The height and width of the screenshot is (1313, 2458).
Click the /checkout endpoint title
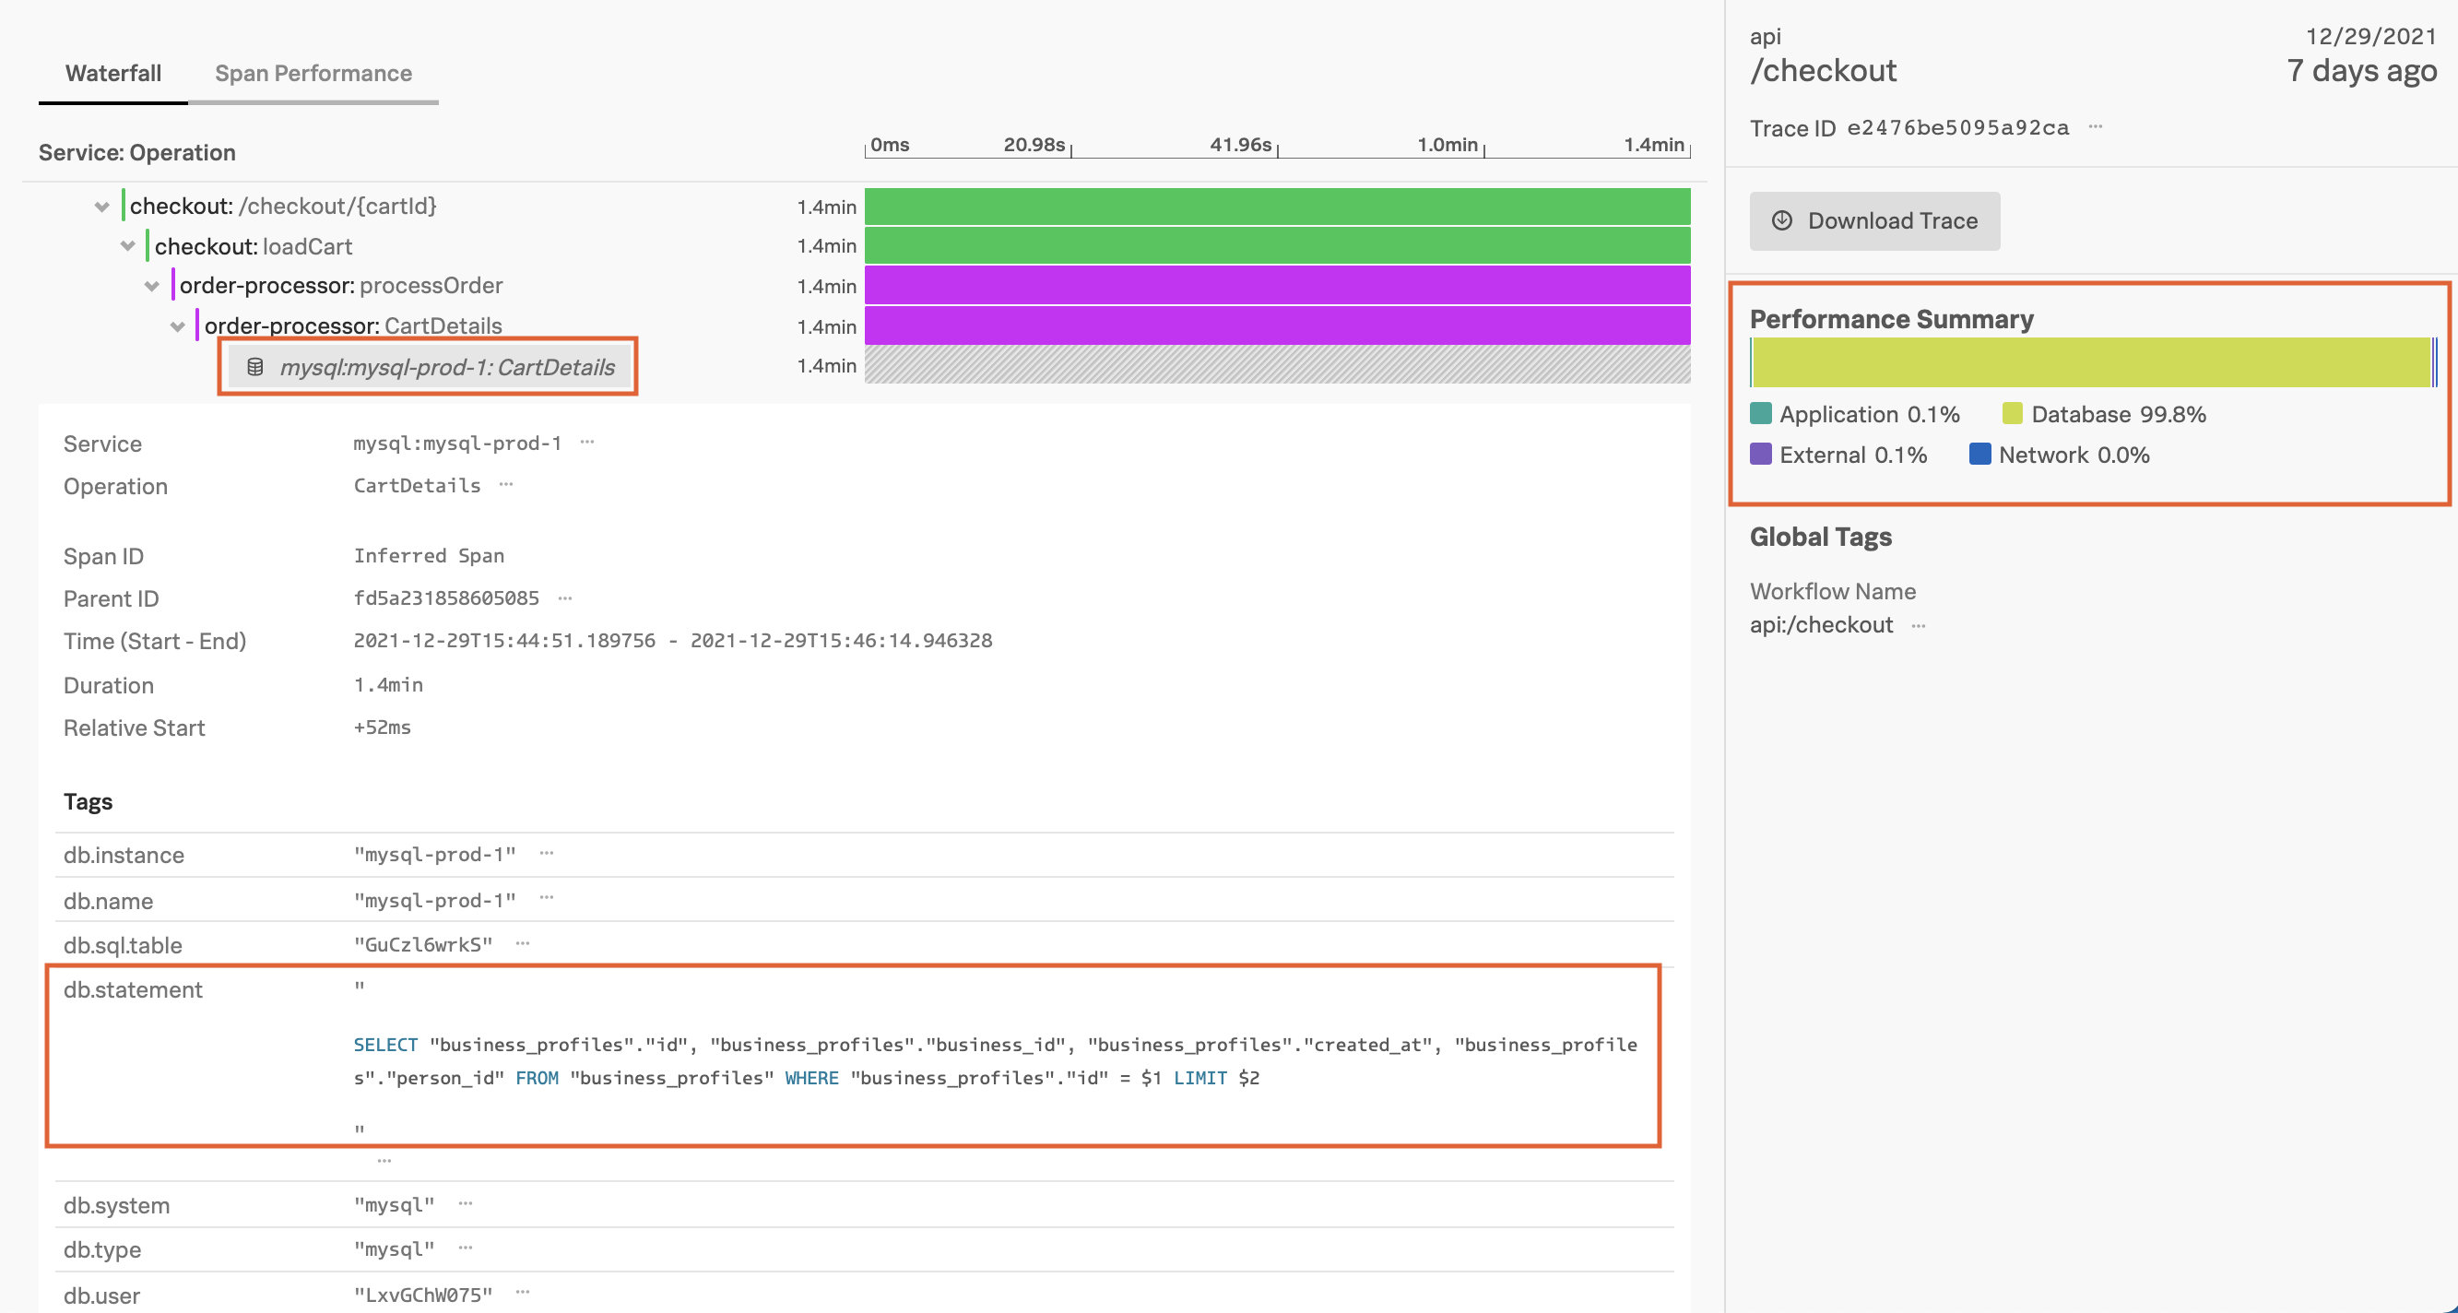[x=1824, y=71]
